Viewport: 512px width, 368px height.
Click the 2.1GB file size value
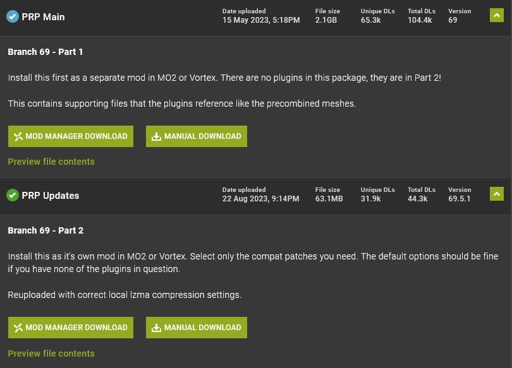[326, 20]
